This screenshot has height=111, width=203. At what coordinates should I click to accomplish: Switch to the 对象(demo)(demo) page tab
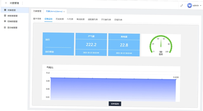54,11
